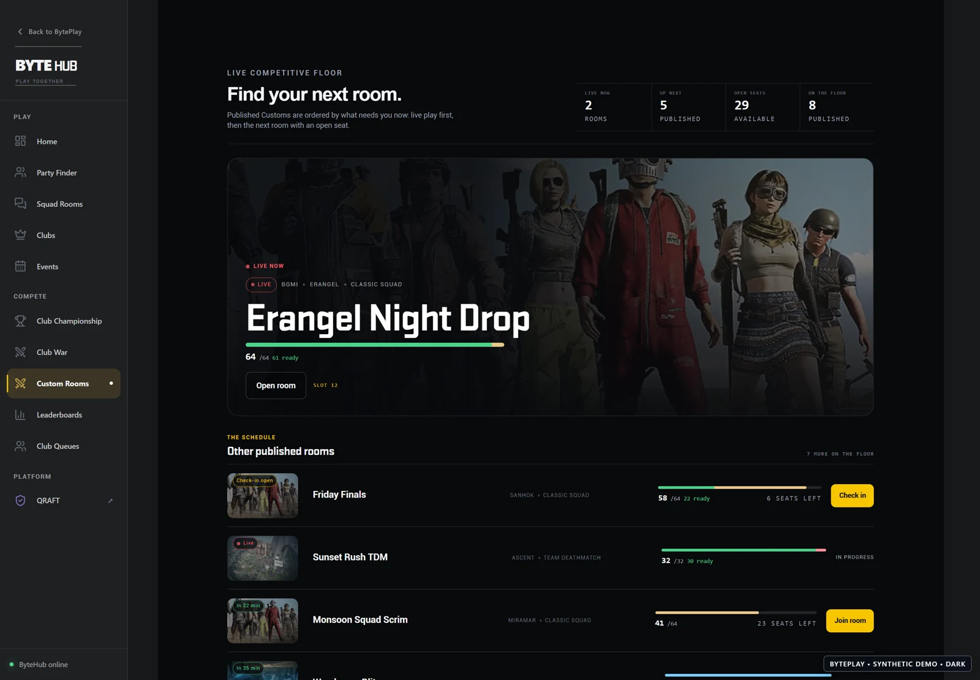Click the '2 Rooms' live now stat

point(613,106)
